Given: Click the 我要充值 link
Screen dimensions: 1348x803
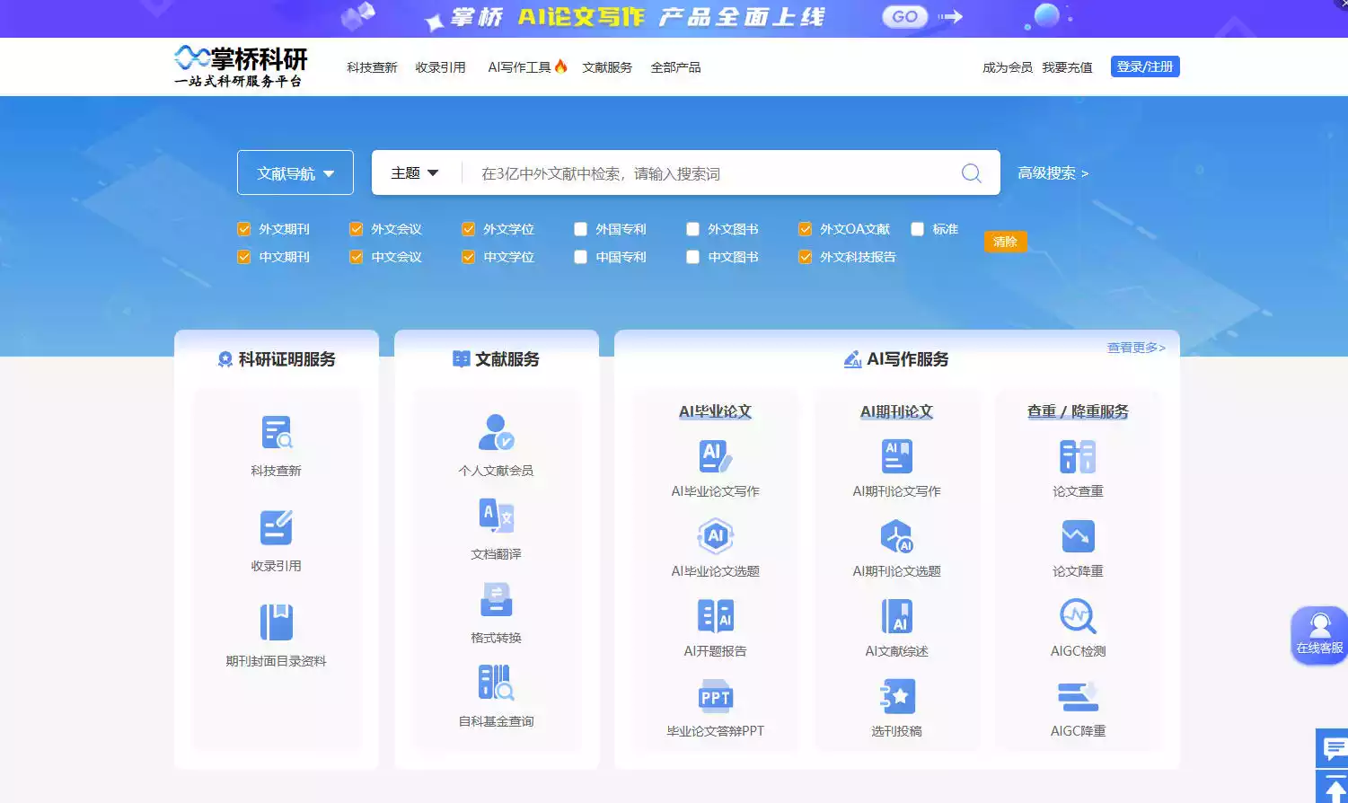Looking at the screenshot, I should tap(1067, 67).
